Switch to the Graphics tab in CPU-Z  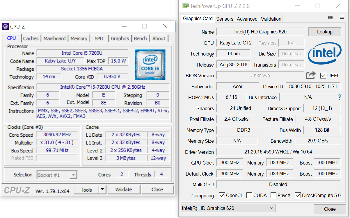coord(120,38)
